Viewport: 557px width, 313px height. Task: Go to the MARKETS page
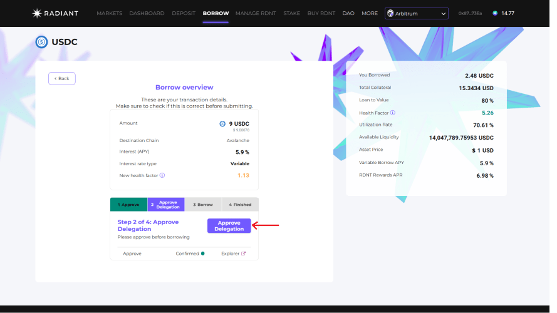click(x=110, y=14)
